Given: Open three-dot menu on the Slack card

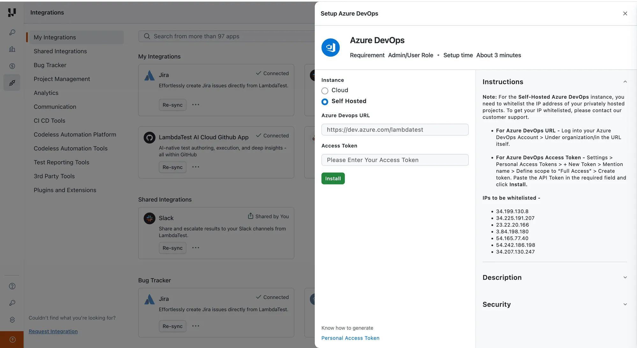Looking at the screenshot, I should 196,248.
